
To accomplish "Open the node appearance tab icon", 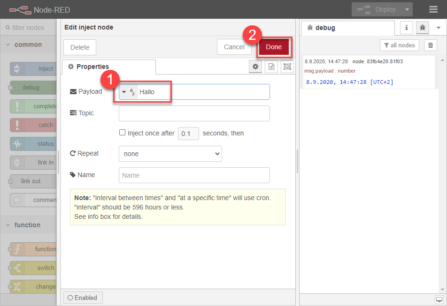I will [x=287, y=67].
